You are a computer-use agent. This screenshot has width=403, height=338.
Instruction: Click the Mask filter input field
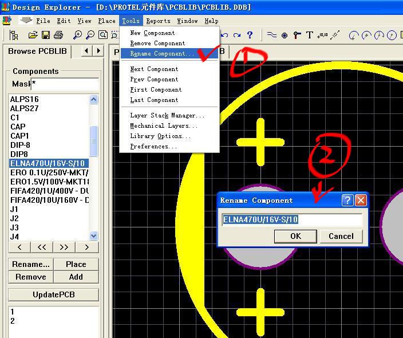tap(65, 84)
